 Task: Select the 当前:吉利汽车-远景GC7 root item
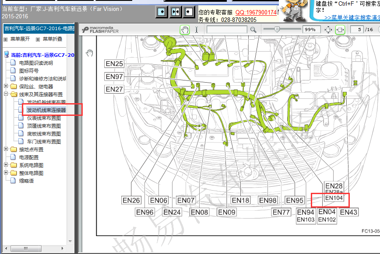(42, 55)
